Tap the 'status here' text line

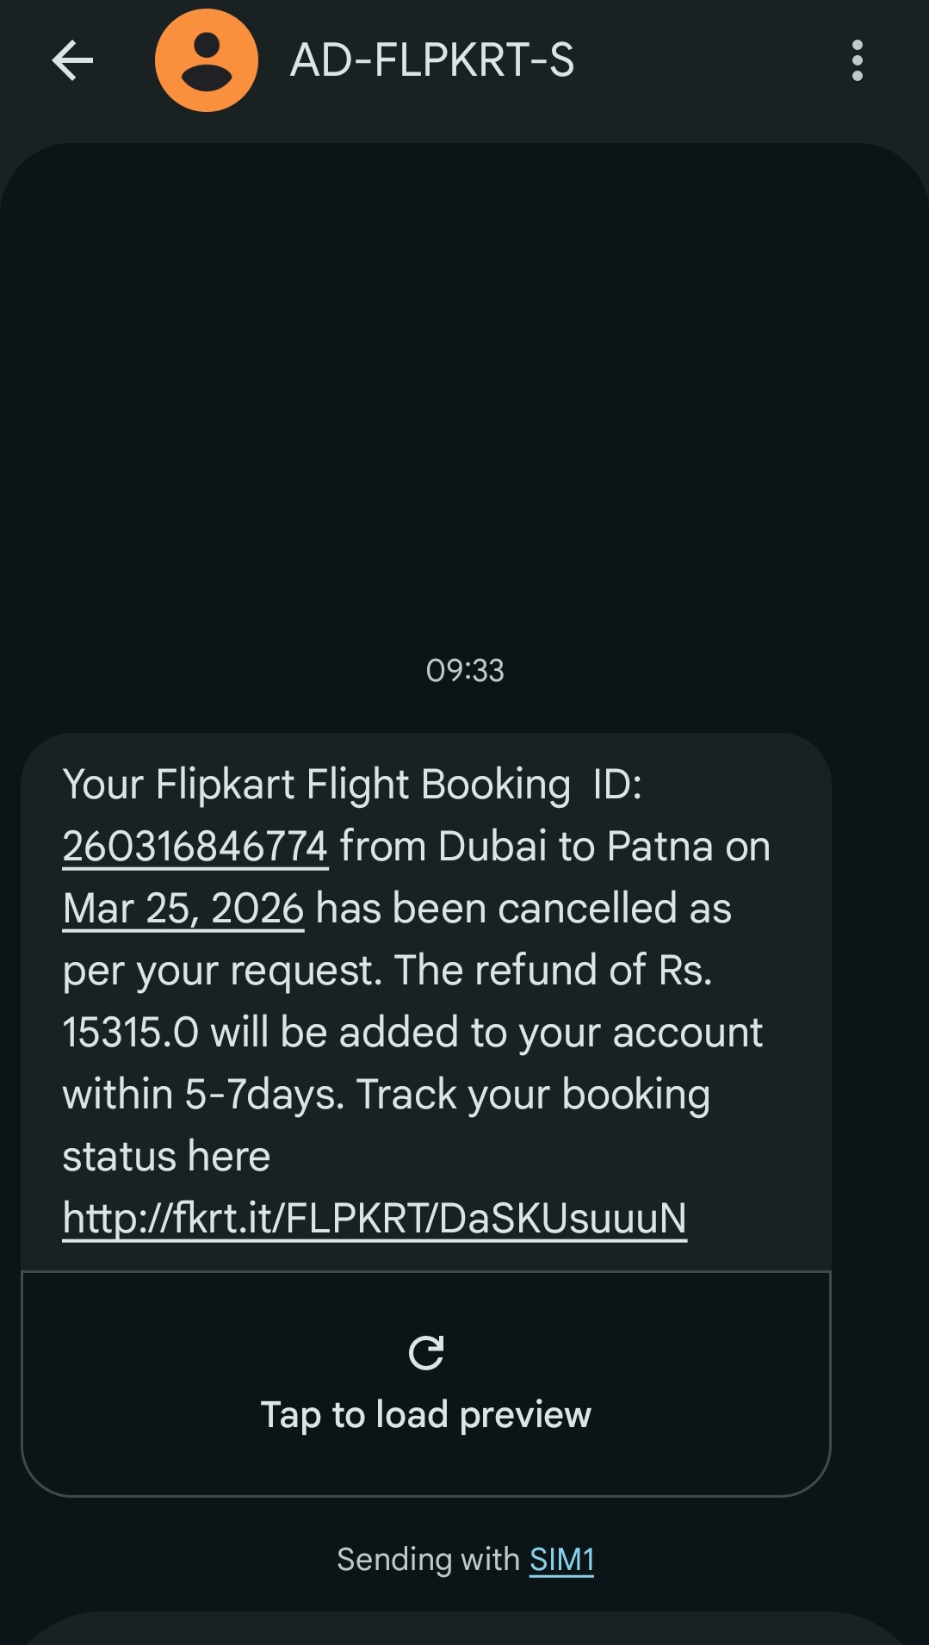click(166, 1157)
